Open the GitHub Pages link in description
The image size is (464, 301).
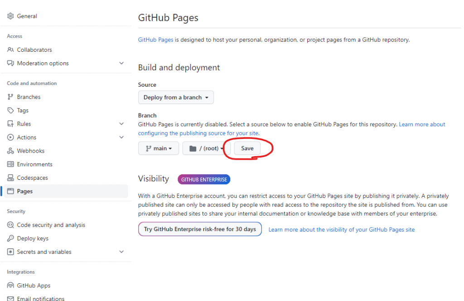pos(156,40)
